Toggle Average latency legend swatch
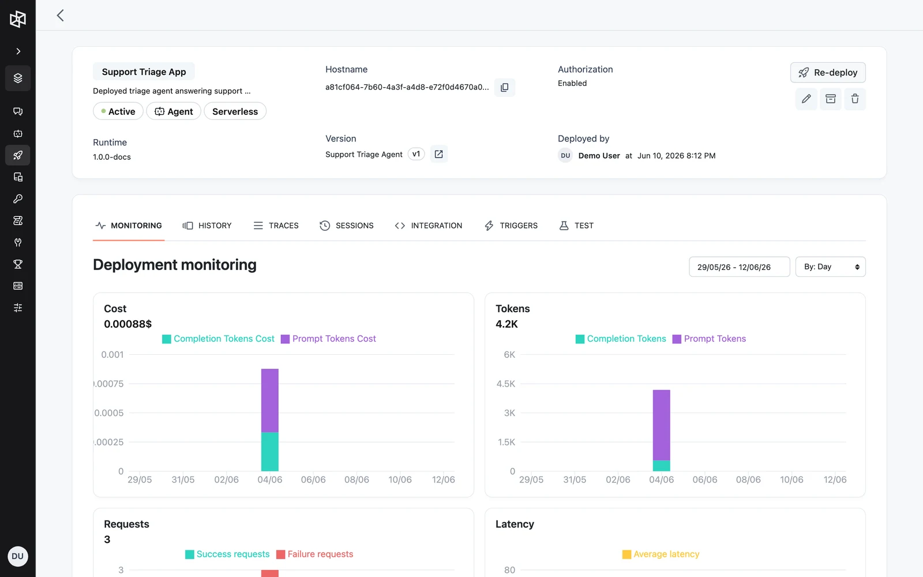Screen dimensions: 923x577 pos(627,554)
